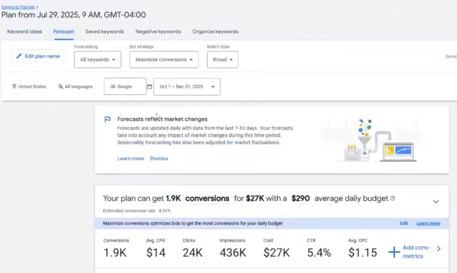Click the Learn more link under market changes
Image resolution: width=457 pixels, height=273 pixels.
click(131, 159)
